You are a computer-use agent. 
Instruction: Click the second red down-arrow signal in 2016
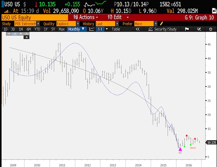[x=195, y=139]
